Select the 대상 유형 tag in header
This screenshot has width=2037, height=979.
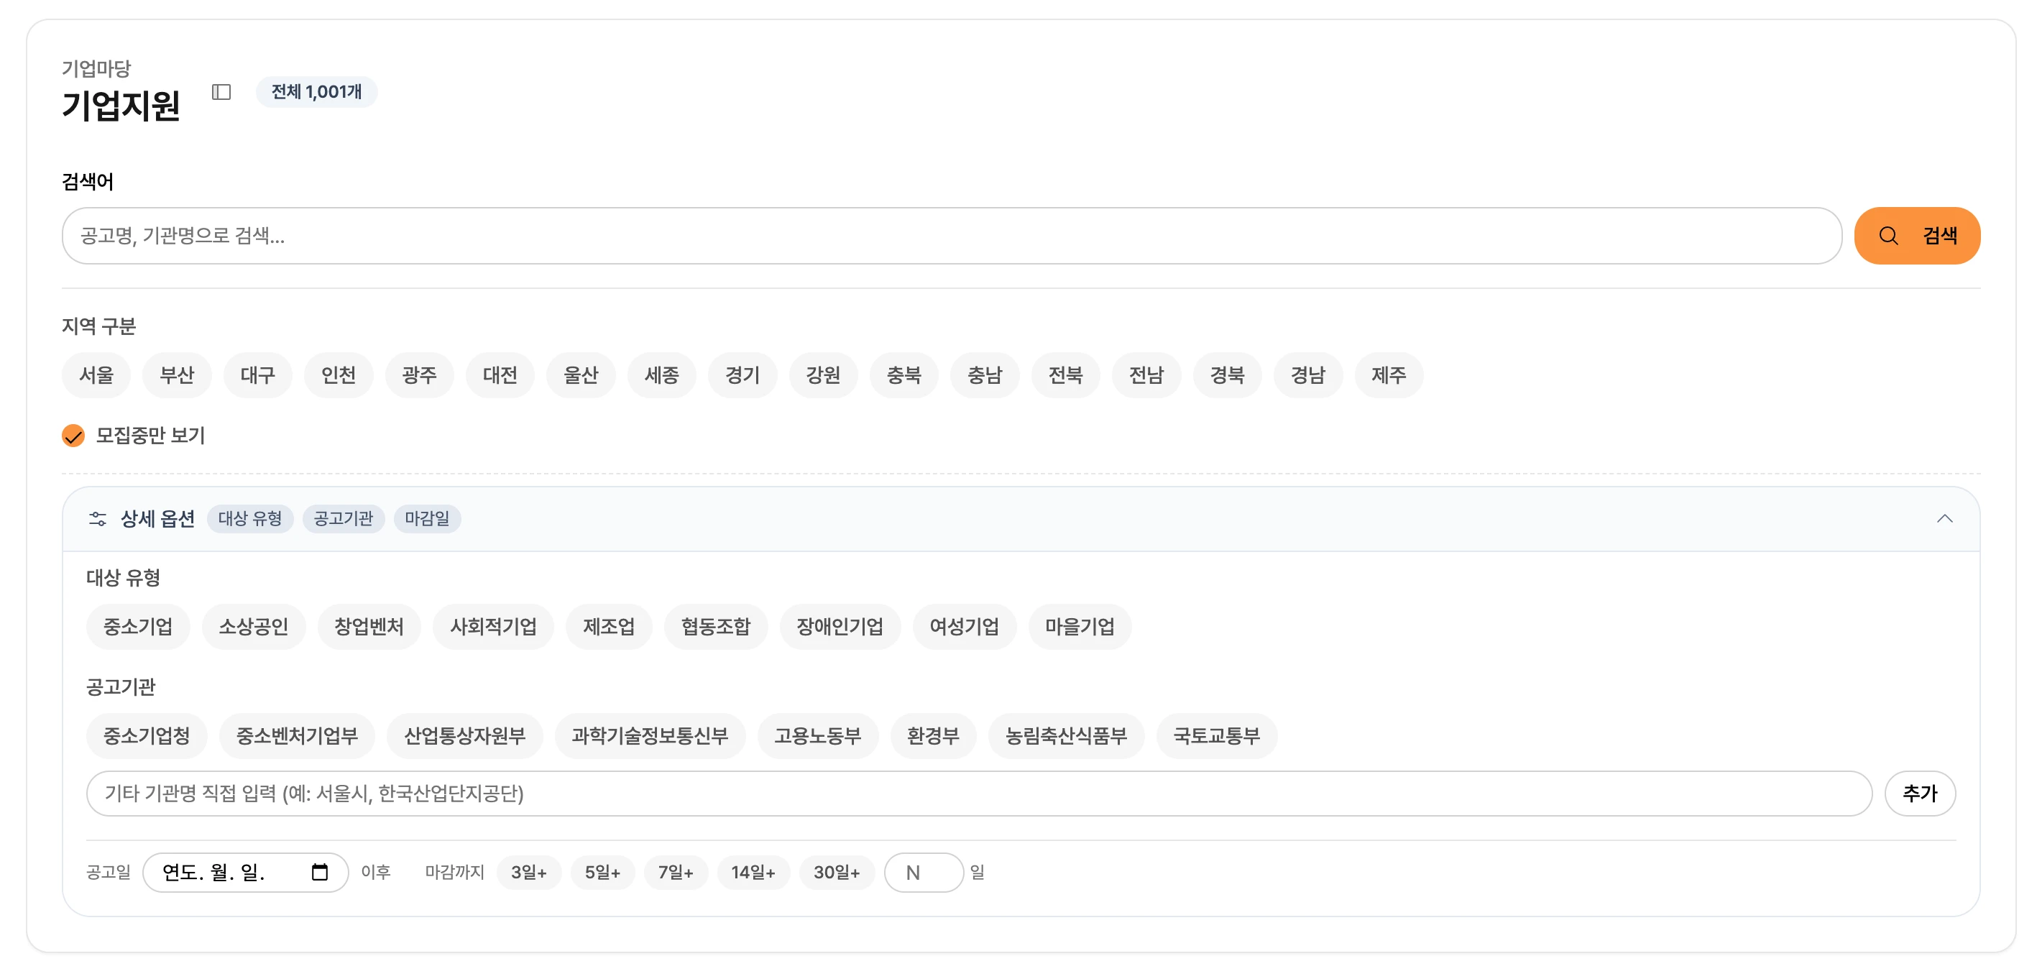coord(250,519)
